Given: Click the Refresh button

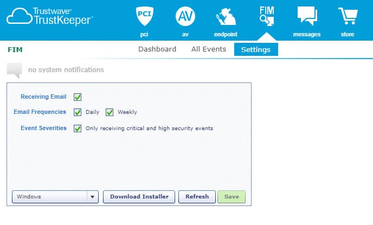Looking at the screenshot, I should (x=197, y=197).
